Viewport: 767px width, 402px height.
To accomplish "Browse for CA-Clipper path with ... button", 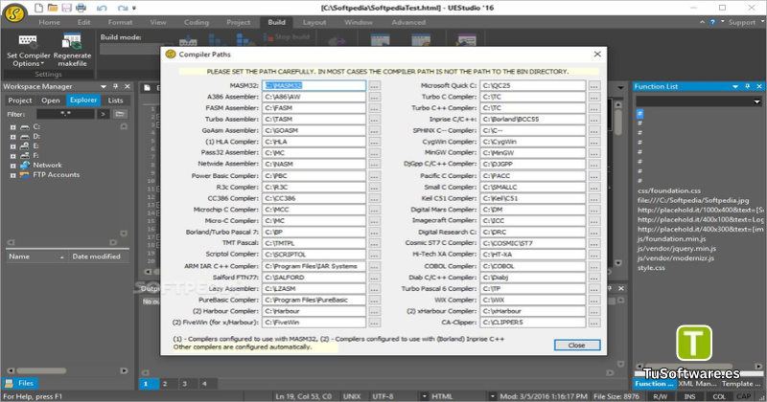I will (x=593, y=323).
